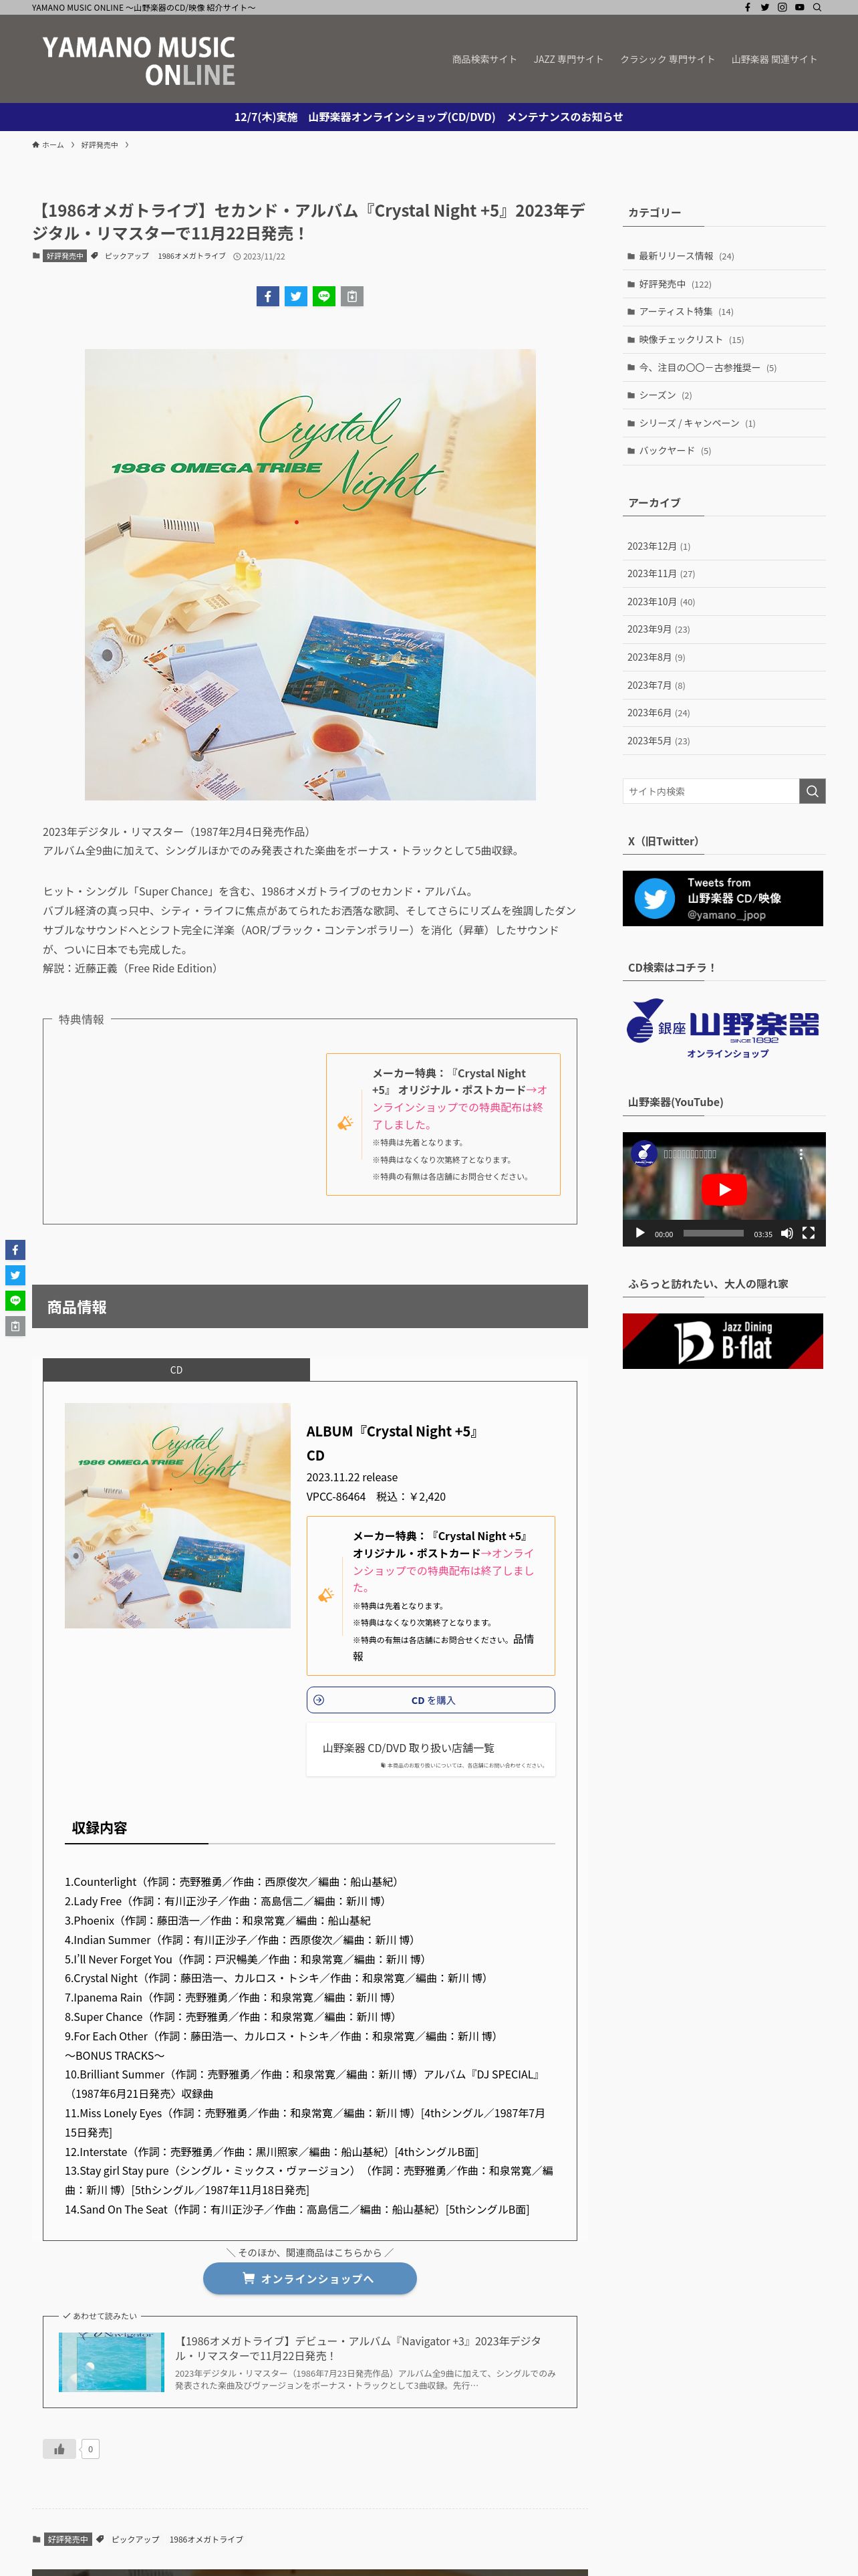This screenshot has width=858, height=2576.
Task: Click the thumbs-up like button
Action: pyautogui.click(x=59, y=2449)
